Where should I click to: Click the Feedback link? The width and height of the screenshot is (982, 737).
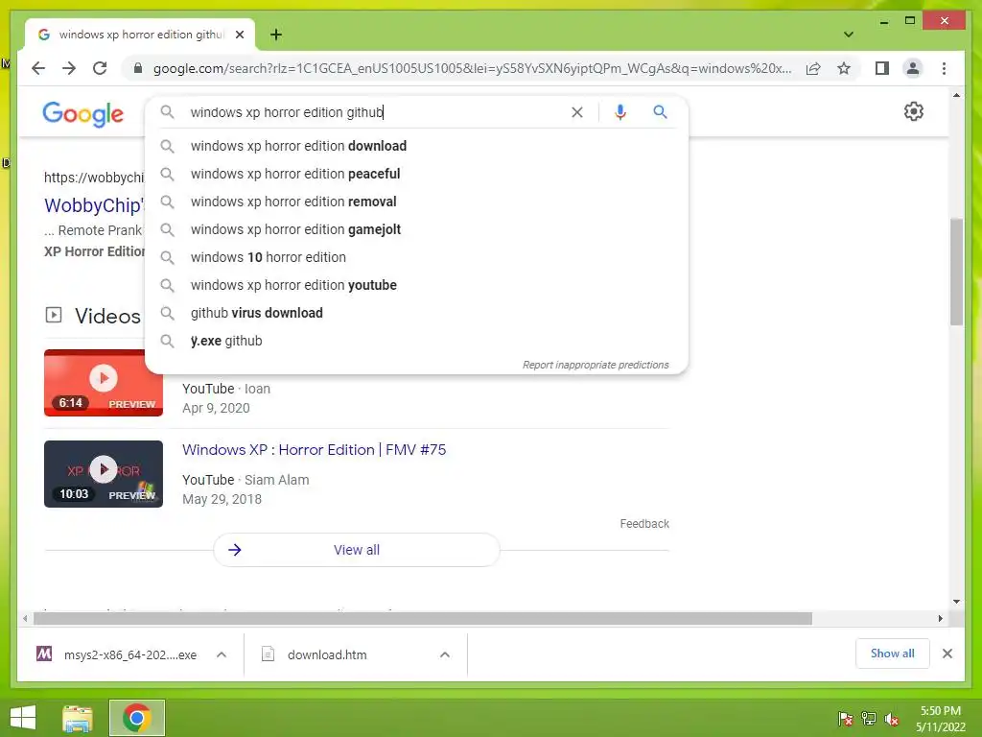click(644, 523)
